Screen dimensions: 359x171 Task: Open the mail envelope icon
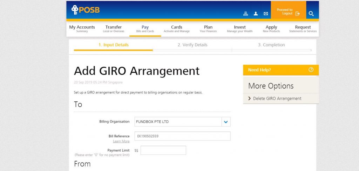pyautogui.click(x=266, y=14)
